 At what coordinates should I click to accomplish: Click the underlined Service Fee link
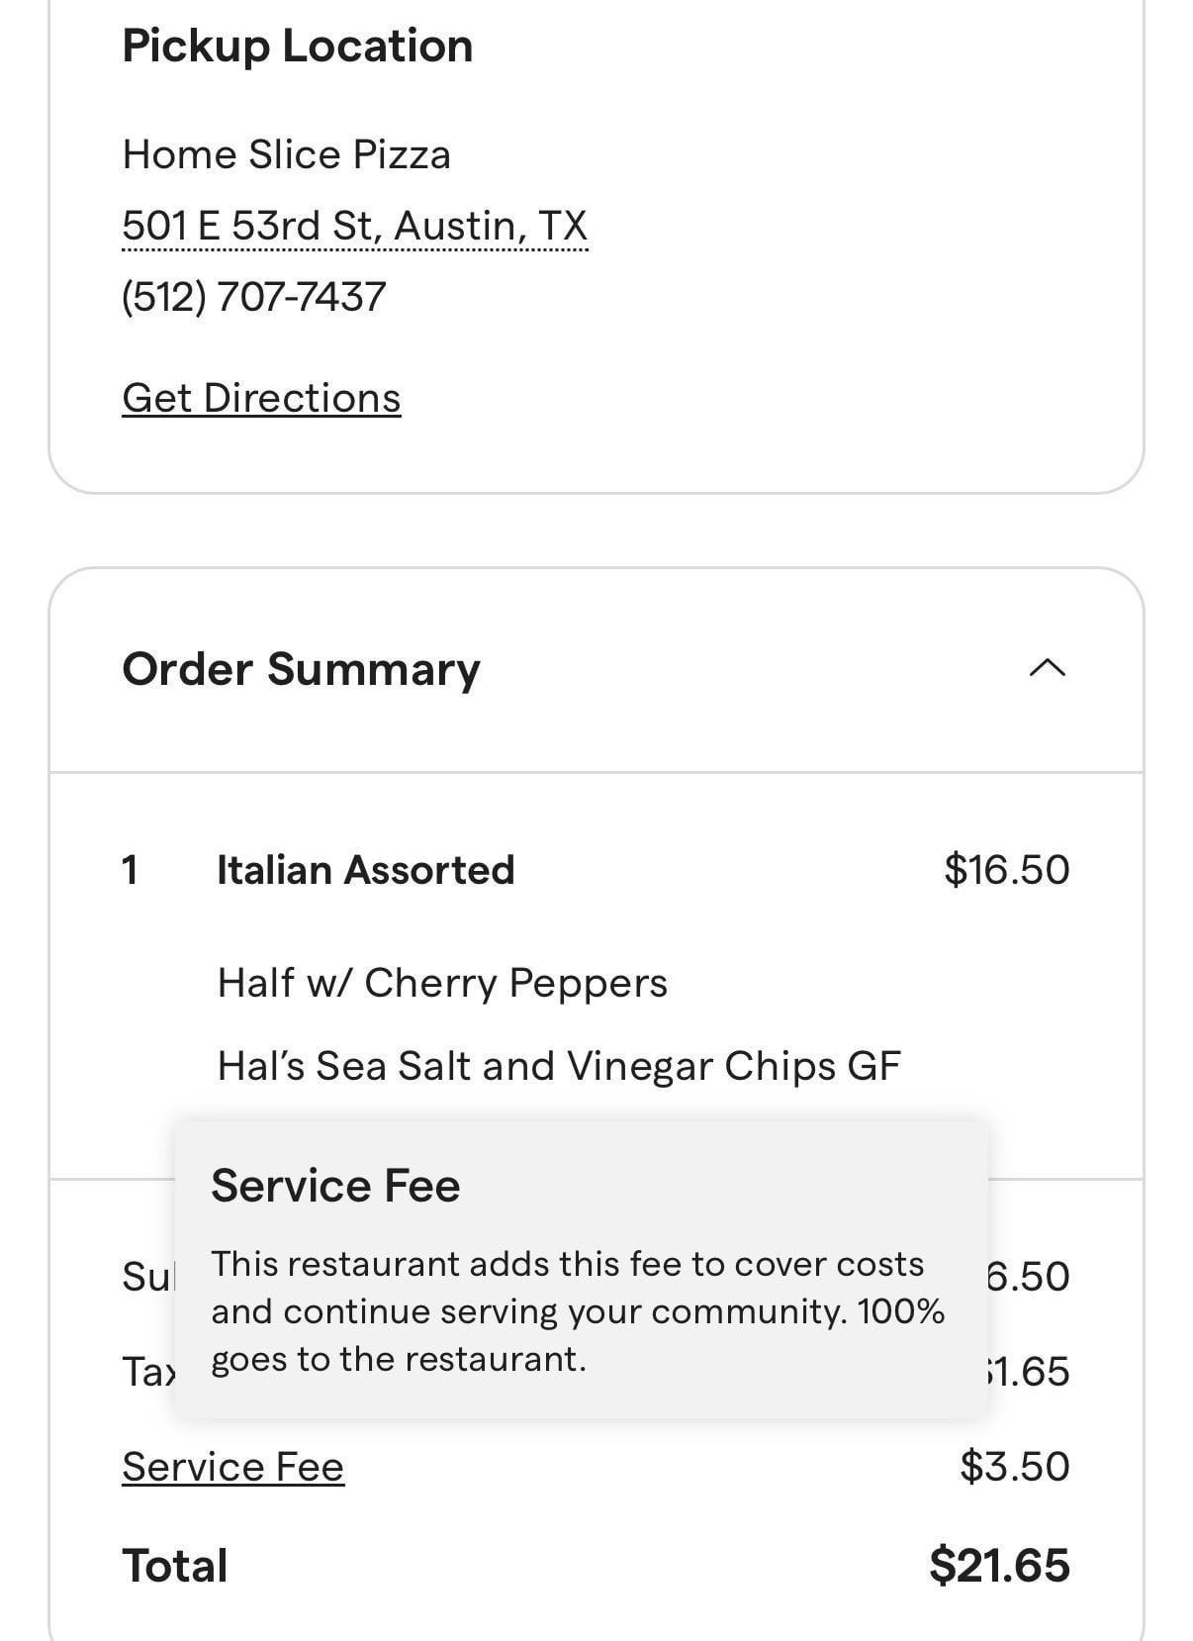pos(232,1467)
